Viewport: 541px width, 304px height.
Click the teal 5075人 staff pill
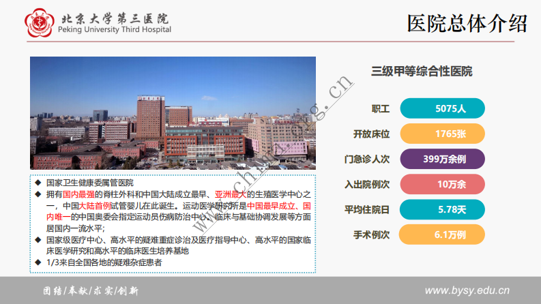click(441, 108)
